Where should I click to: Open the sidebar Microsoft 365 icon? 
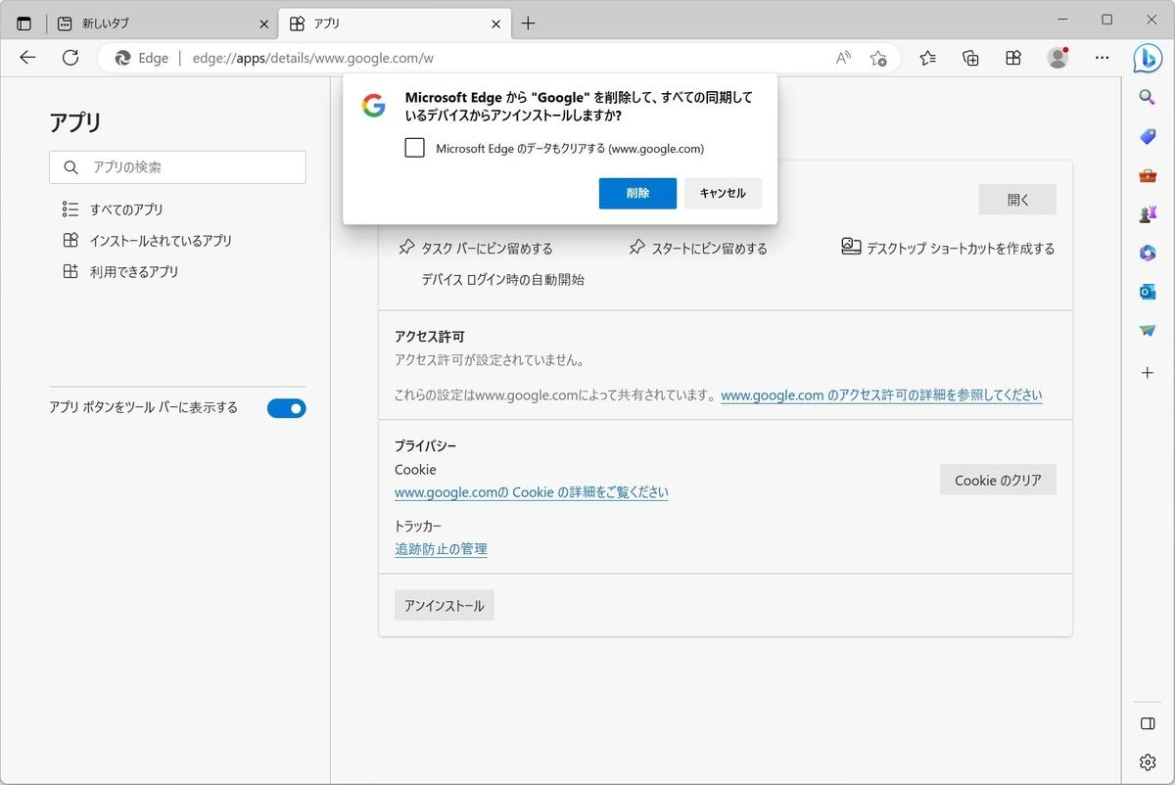point(1148,254)
